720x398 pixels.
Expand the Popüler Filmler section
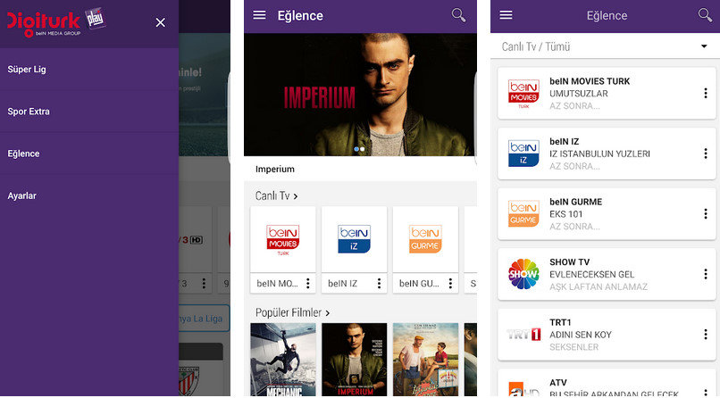tap(292, 312)
